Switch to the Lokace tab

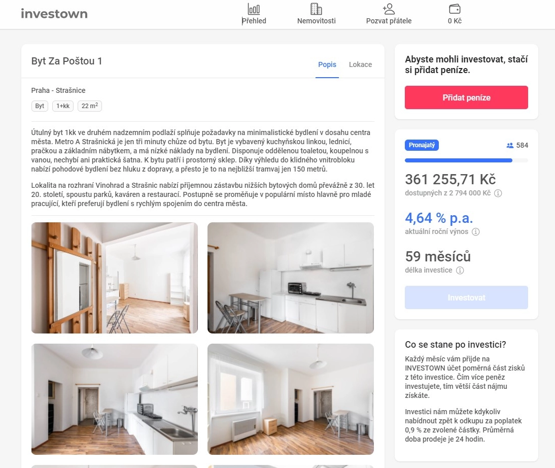[x=360, y=64]
